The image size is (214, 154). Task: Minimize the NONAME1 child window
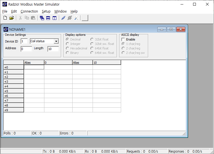(x=162, y=29)
